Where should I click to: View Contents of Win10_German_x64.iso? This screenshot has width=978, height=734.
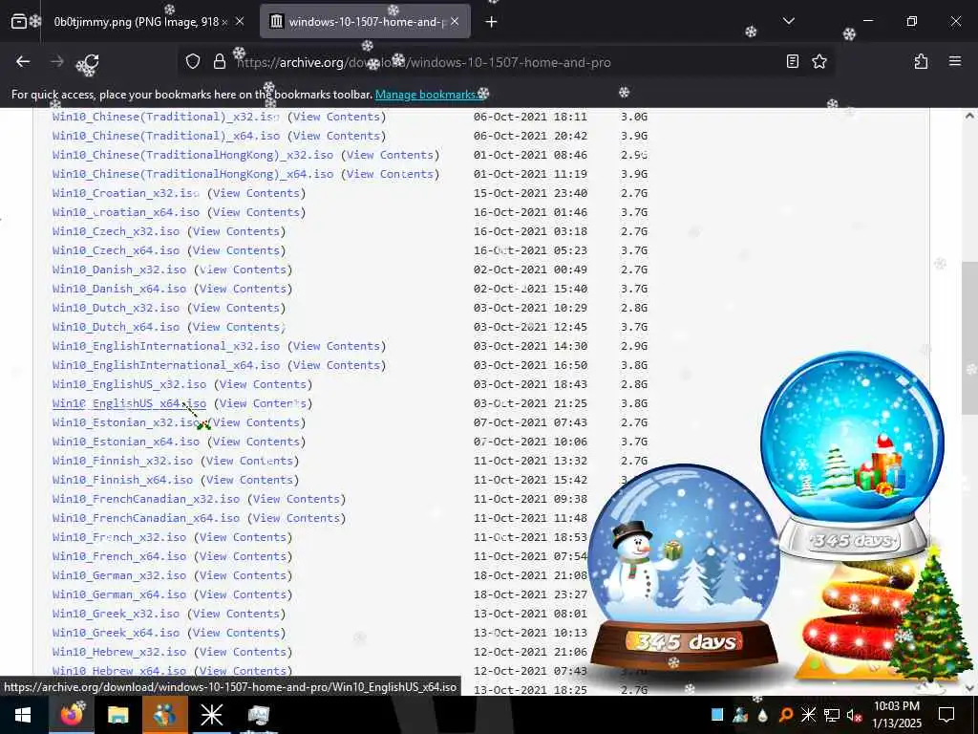tap(243, 594)
